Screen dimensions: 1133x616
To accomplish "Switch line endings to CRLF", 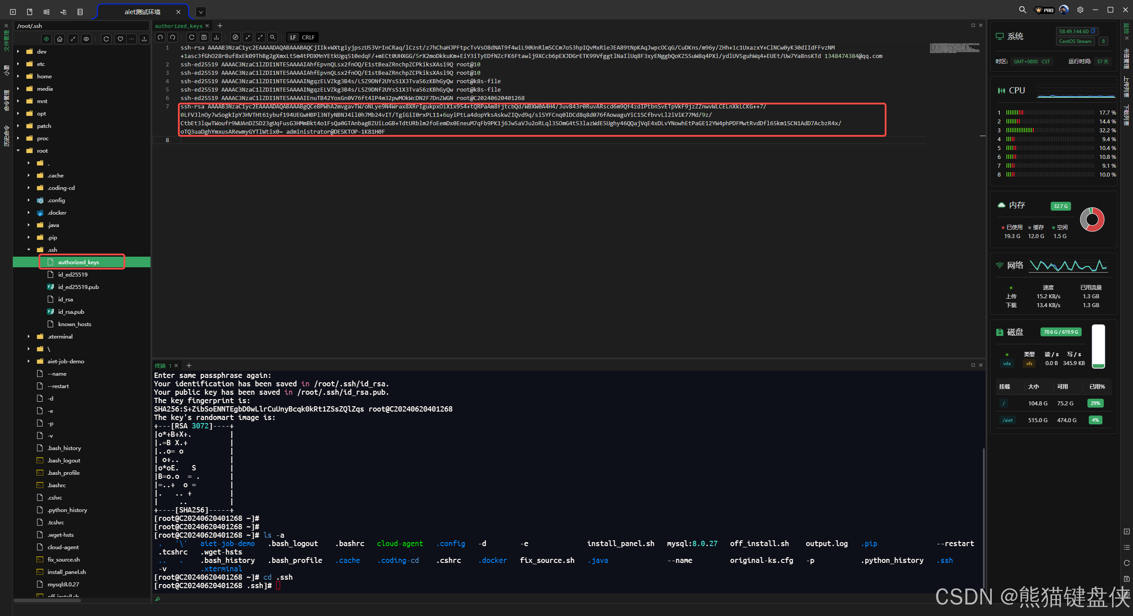I will [308, 37].
